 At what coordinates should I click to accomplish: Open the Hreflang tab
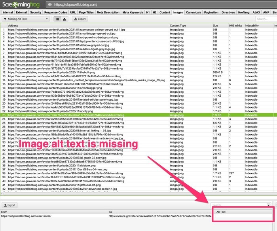click(244, 12)
